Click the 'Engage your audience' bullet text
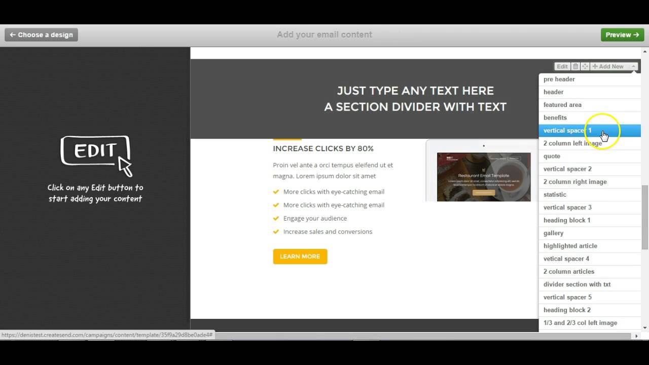This screenshot has height=365, width=649. pyautogui.click(x=315, y=218)
